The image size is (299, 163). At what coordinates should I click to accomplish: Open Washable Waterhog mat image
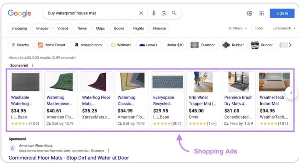click(x=26, y=82)
